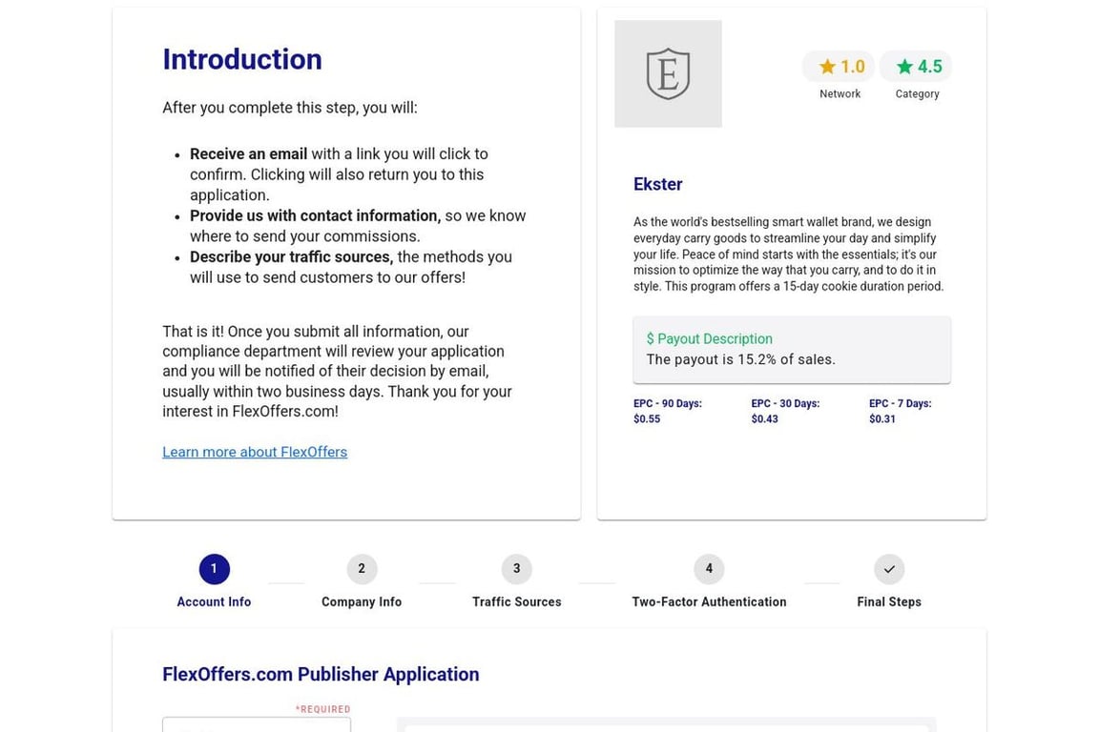Click the 'Describe your traffic sources' bullet
Viewport: 1099px width, 732px height.
click(350, 267)
